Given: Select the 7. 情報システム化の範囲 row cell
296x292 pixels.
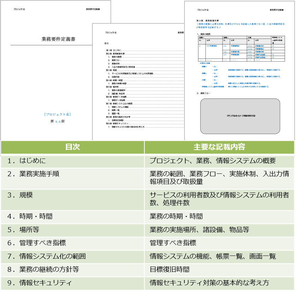Looking at the screenshot, I should coord(73,257).
